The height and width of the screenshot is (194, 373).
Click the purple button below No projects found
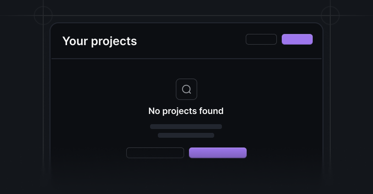(218, 153)
